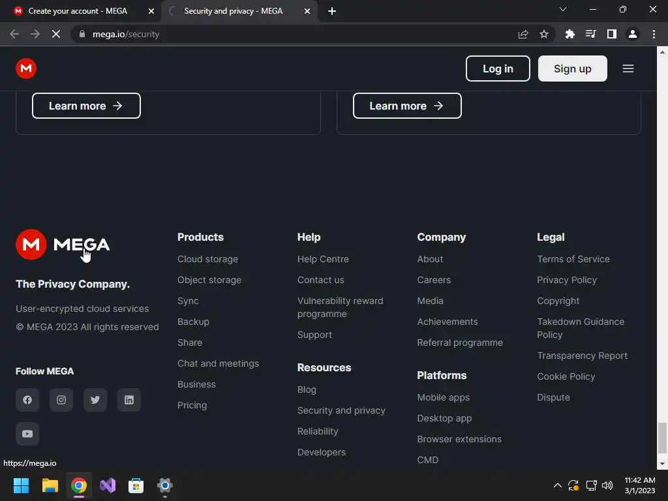668x501 pixels.
Task: Open Reliability link
Action: pyautogui.click(x=318, y=431)
